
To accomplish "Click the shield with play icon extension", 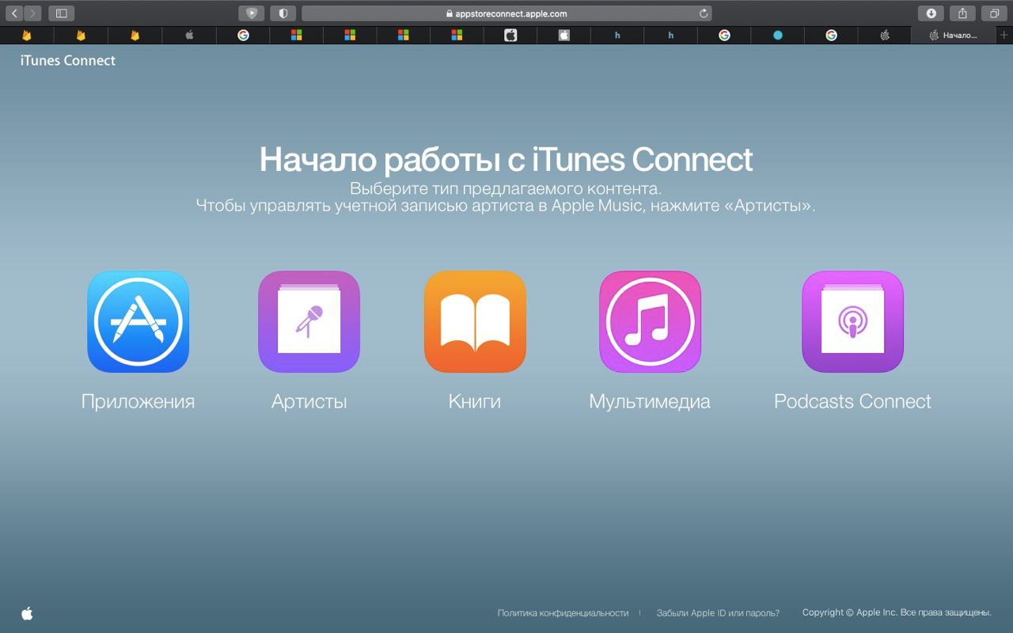I will coord(251,13).
